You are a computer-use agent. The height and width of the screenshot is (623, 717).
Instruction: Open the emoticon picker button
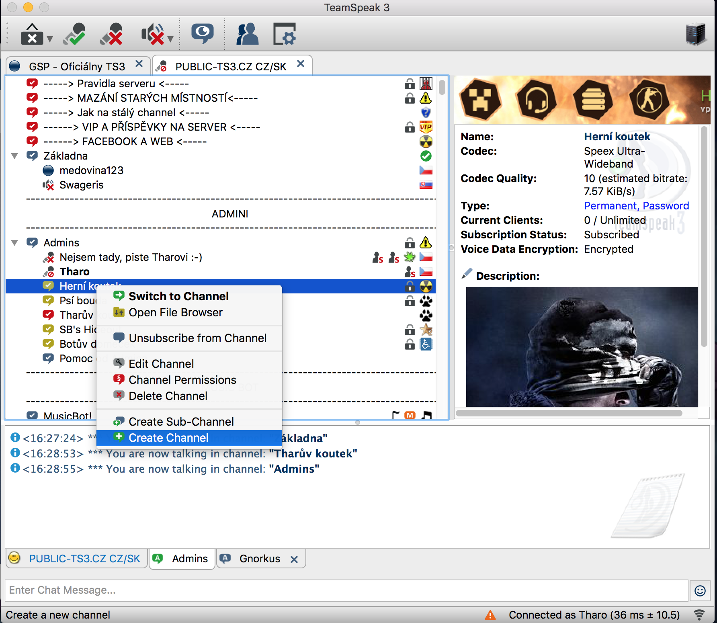point(700,590)
